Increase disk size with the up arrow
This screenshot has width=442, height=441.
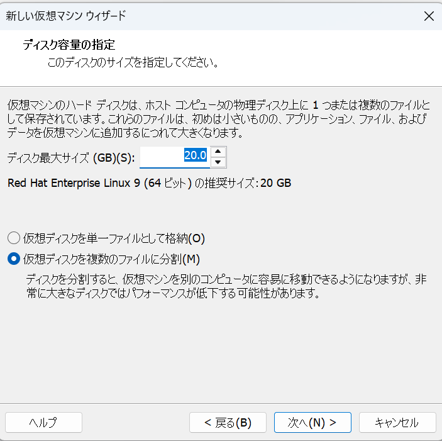[218, 151]
